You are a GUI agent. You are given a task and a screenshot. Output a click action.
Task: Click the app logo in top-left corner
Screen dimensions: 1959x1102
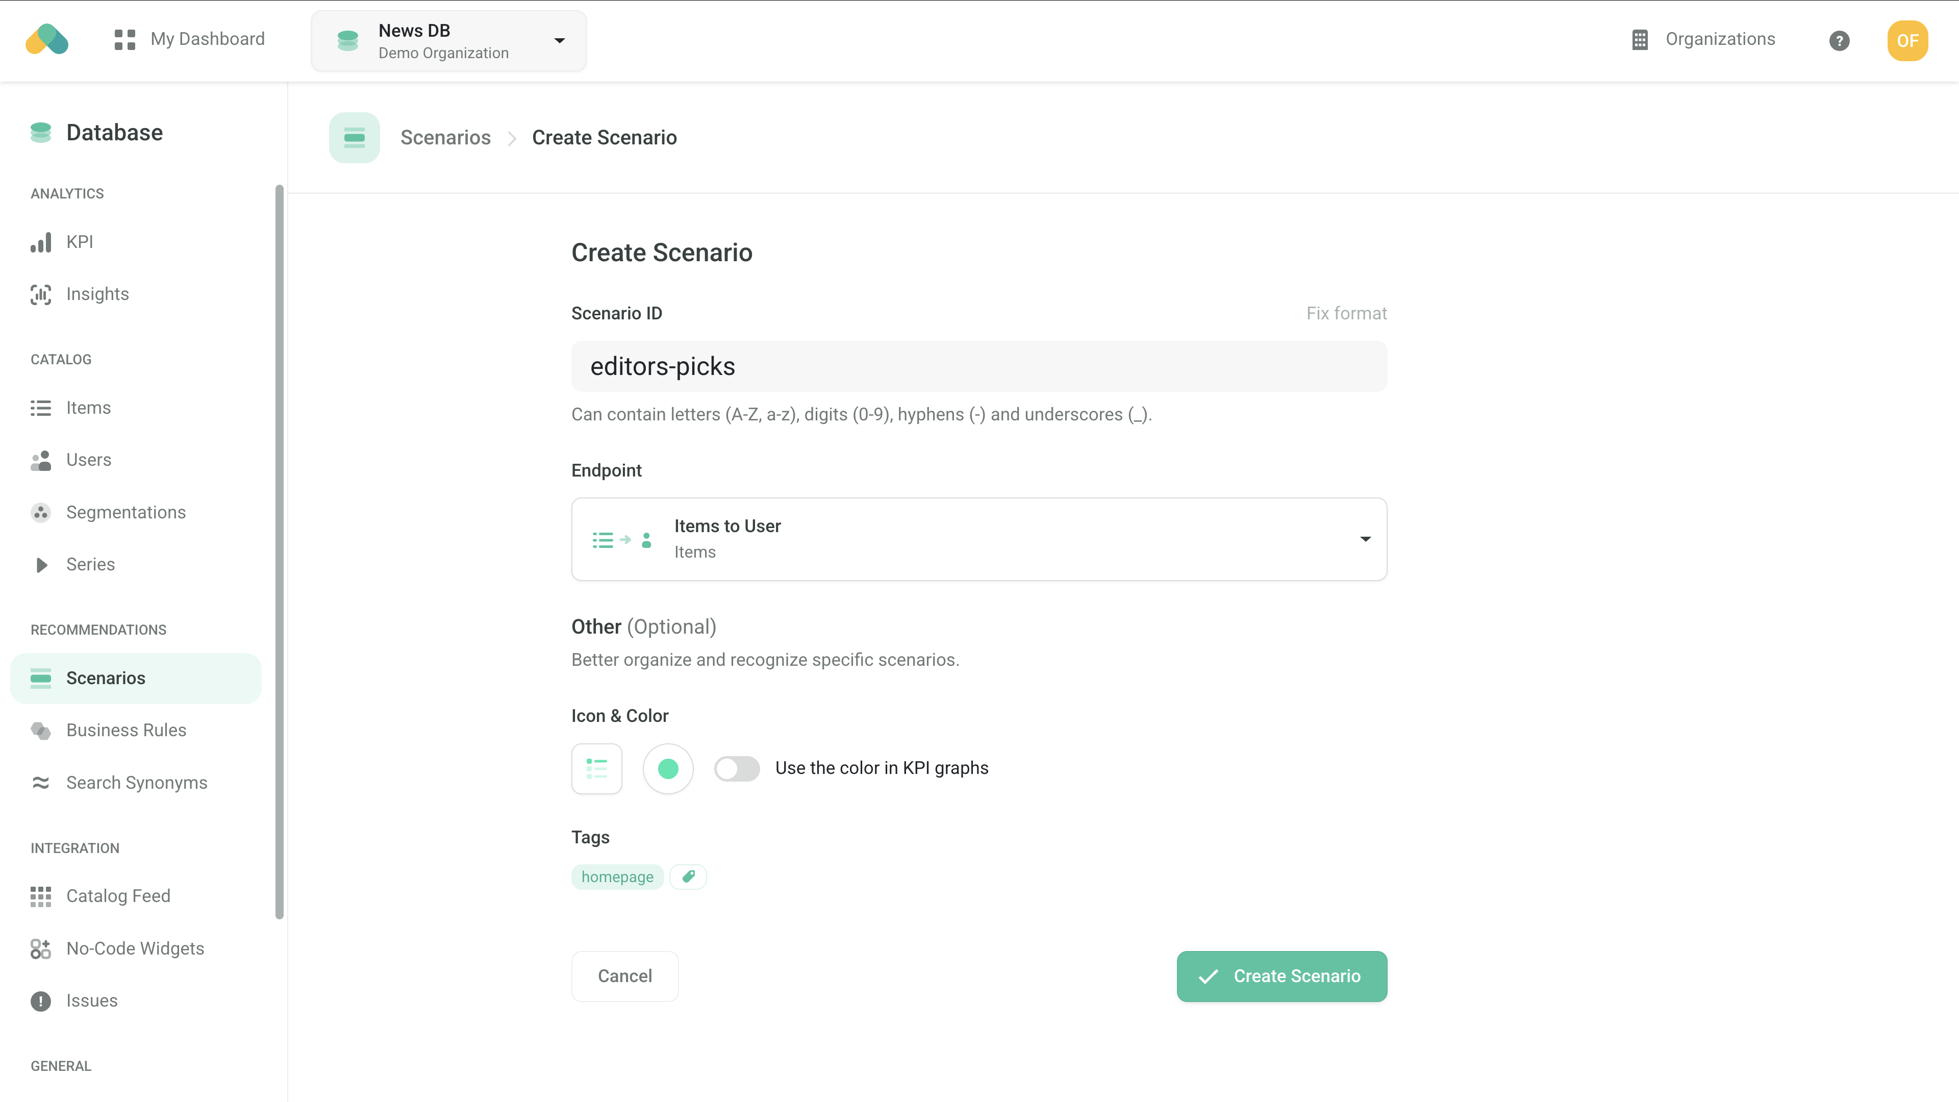pyautogui.click(x=47, y=40)
